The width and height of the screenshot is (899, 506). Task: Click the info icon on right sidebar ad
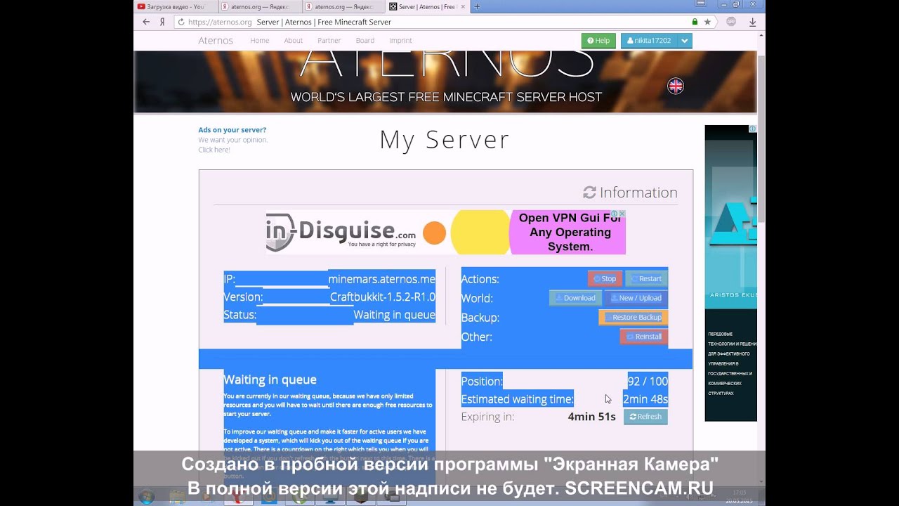[752, 129]
